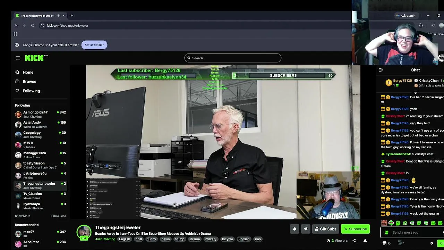Click the Send a message field
This screenshot has width=444, height=250.
(x=416, y=233)
